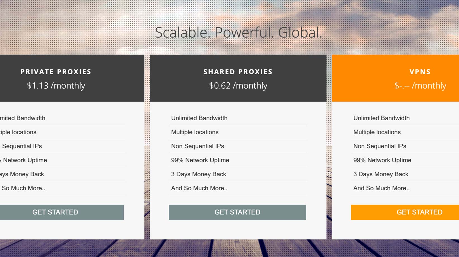The image size is (459, 257).
Task: Click Get Started under Private Proxies
Action: pos(55,212)
